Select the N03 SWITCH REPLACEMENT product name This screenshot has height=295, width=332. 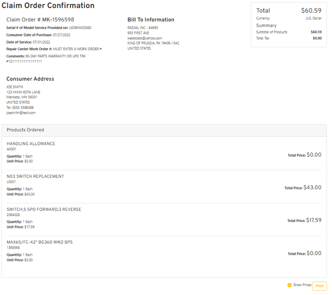click(35, 176)
